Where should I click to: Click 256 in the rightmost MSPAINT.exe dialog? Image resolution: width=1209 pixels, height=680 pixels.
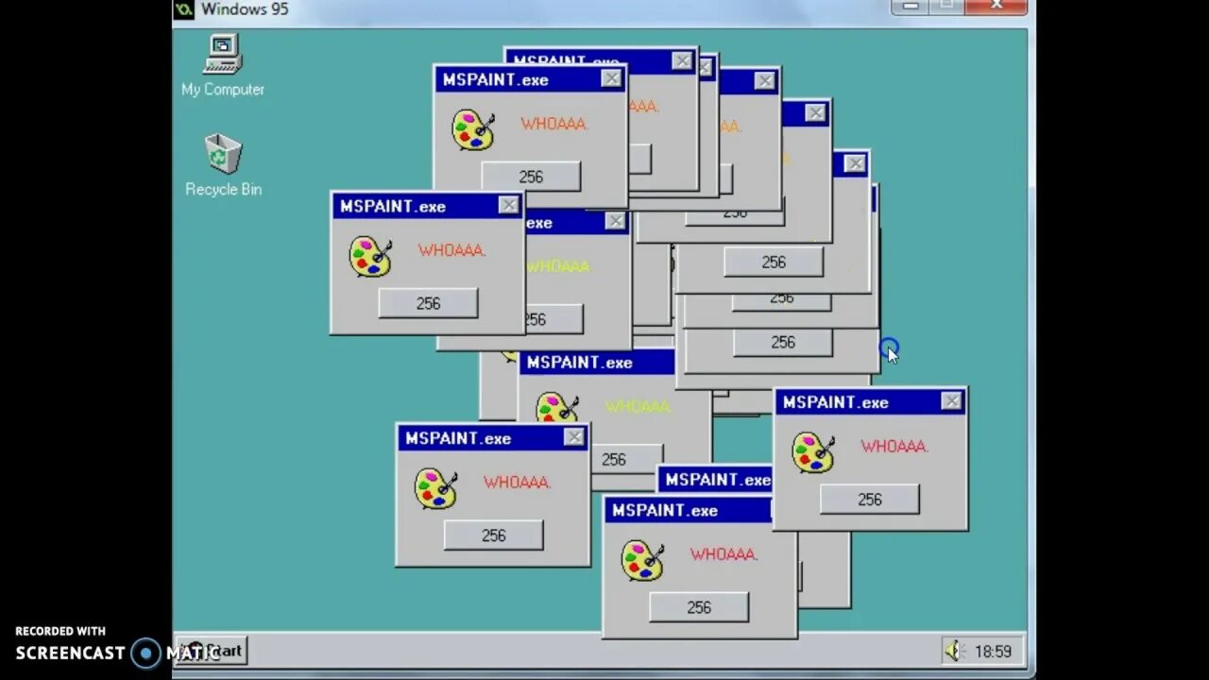[870, 500]
